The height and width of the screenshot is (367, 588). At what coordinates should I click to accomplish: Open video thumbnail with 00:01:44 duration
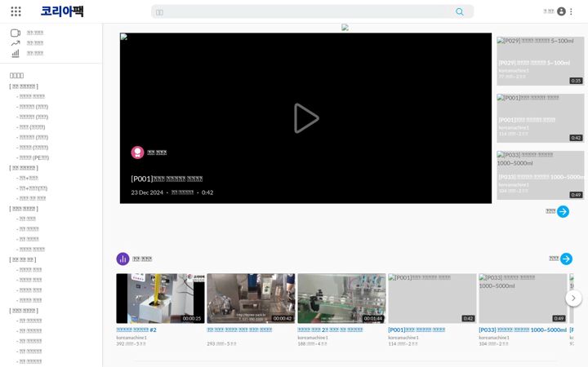(x=341, y=298)
